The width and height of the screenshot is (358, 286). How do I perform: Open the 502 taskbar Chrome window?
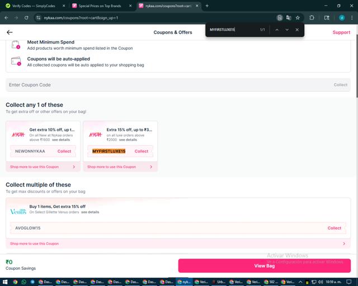point(271,282)
